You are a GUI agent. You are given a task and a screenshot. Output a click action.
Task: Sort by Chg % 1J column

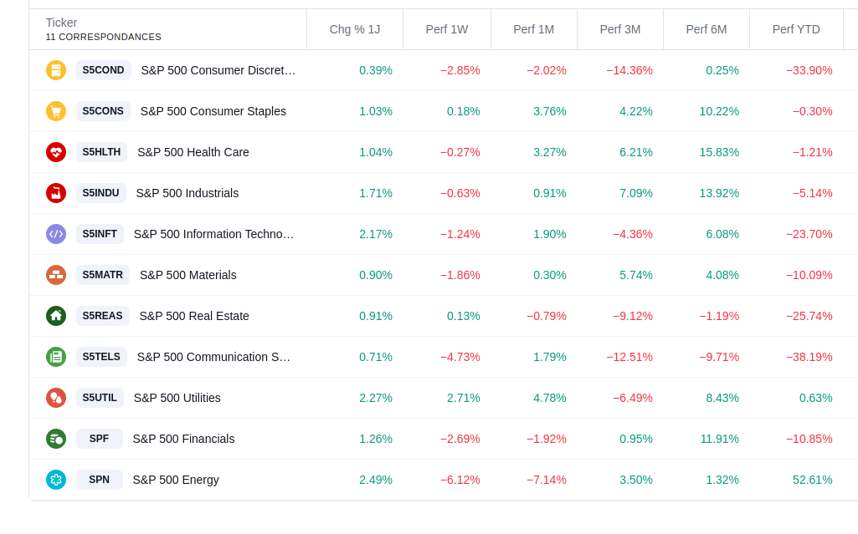click(354, 29)
